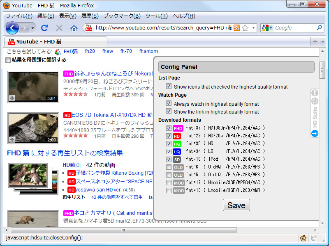Click the green HQ icon beside fmt=35
329x246 pixels.
pyautogui.click(x=177, y=143)
